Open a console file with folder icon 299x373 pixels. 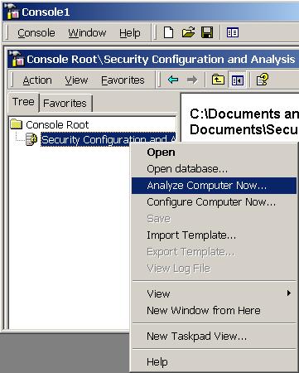[188, 32]
